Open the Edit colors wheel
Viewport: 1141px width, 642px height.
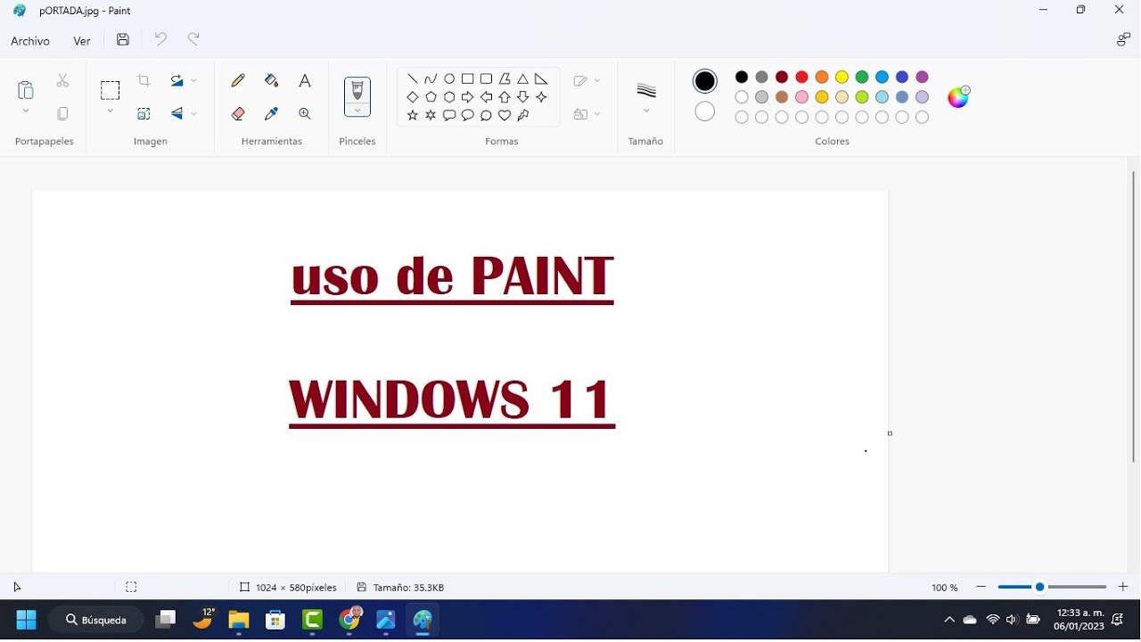tap(958, 97)
